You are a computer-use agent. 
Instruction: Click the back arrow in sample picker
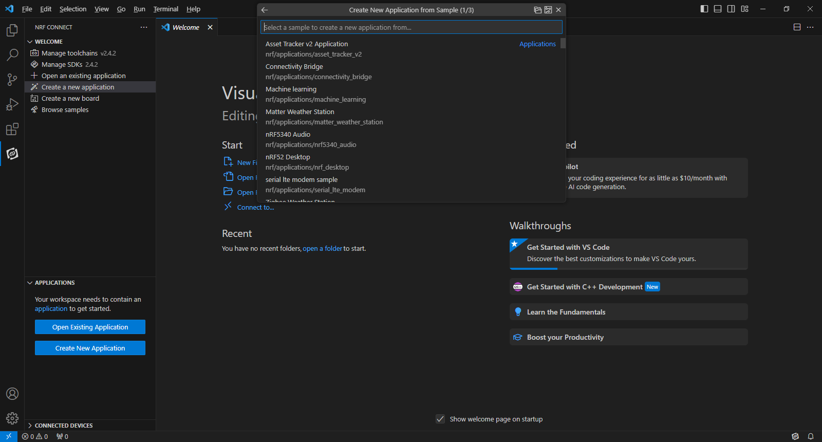point(265,10)
